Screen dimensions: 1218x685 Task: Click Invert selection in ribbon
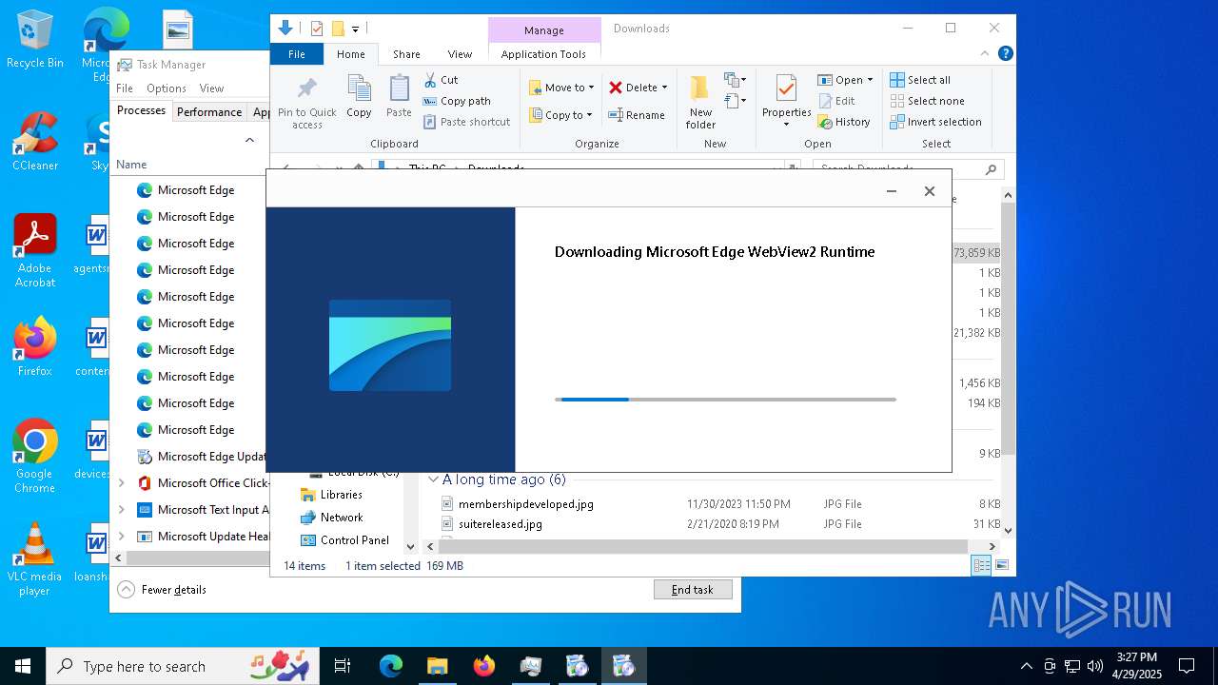[x=935, y=122]
